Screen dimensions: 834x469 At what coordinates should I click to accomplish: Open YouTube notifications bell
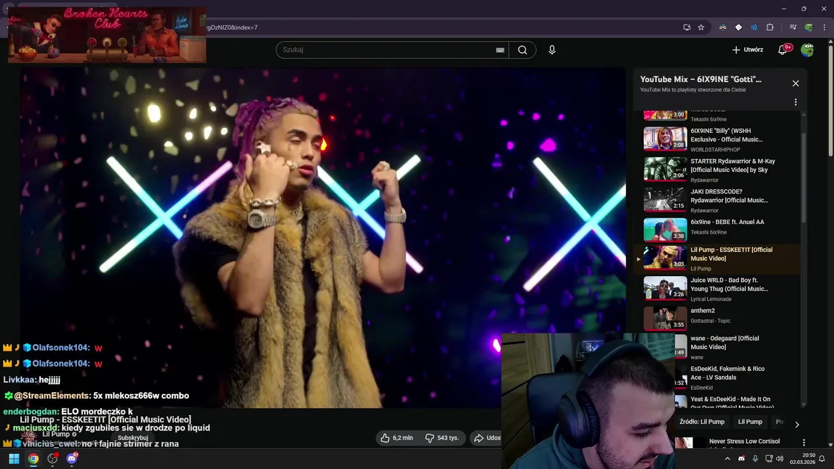(x=784, y=50)
